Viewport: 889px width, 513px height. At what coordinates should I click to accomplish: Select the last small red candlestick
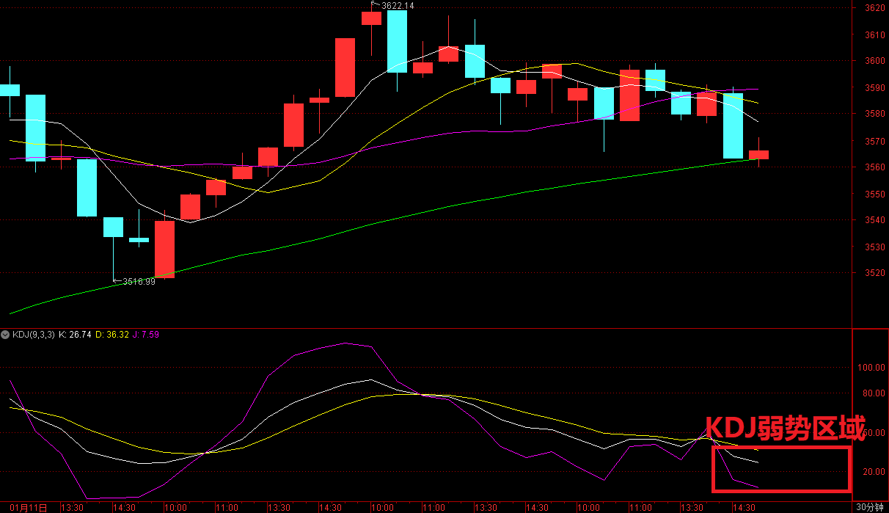click(758, 155)
